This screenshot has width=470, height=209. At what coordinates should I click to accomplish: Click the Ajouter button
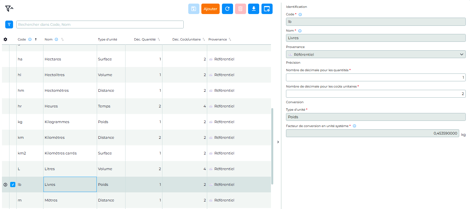210,9
